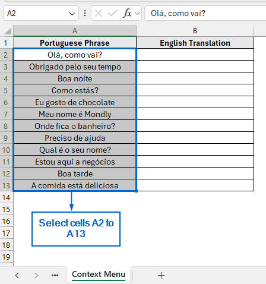Select cell Meu nome é Mondly
The width and height of the screenshot is (266, 284).
75,114
